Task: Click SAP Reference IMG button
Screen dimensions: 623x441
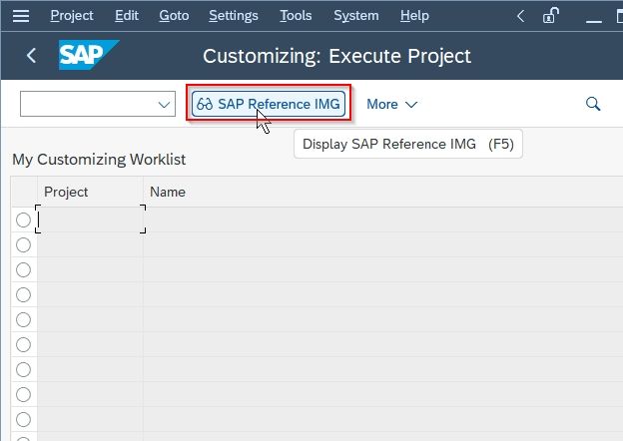Action: coord(269,104)
